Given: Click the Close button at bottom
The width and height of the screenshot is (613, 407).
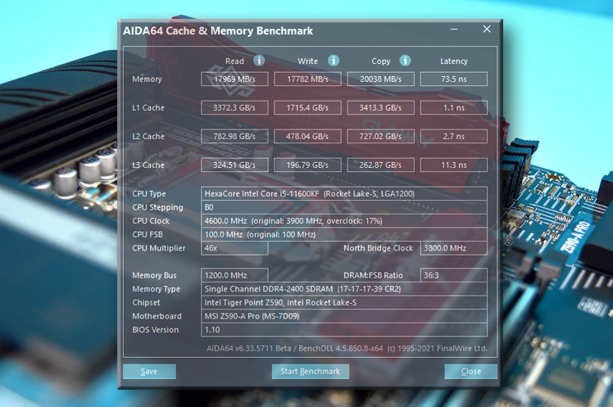Looking at the screenshot, I should coord(470,372).
